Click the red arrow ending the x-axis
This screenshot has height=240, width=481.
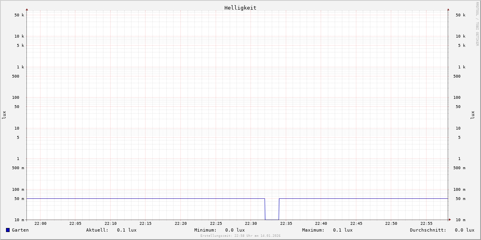(x=450, y=220)
